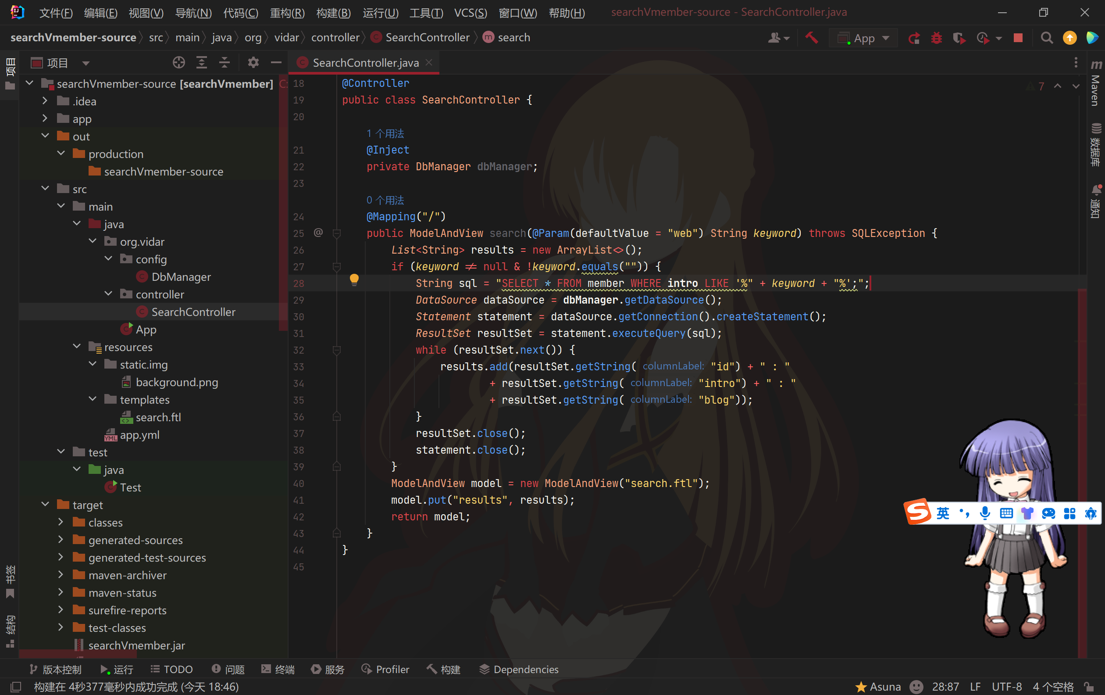The height and width of the screenshot is (695, 1105).
Task: Open the 运行(U) run menu
Action: coord(381,13)
